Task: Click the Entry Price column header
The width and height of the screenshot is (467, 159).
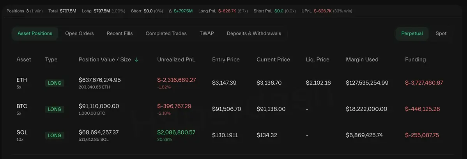Action: [226, 60]
